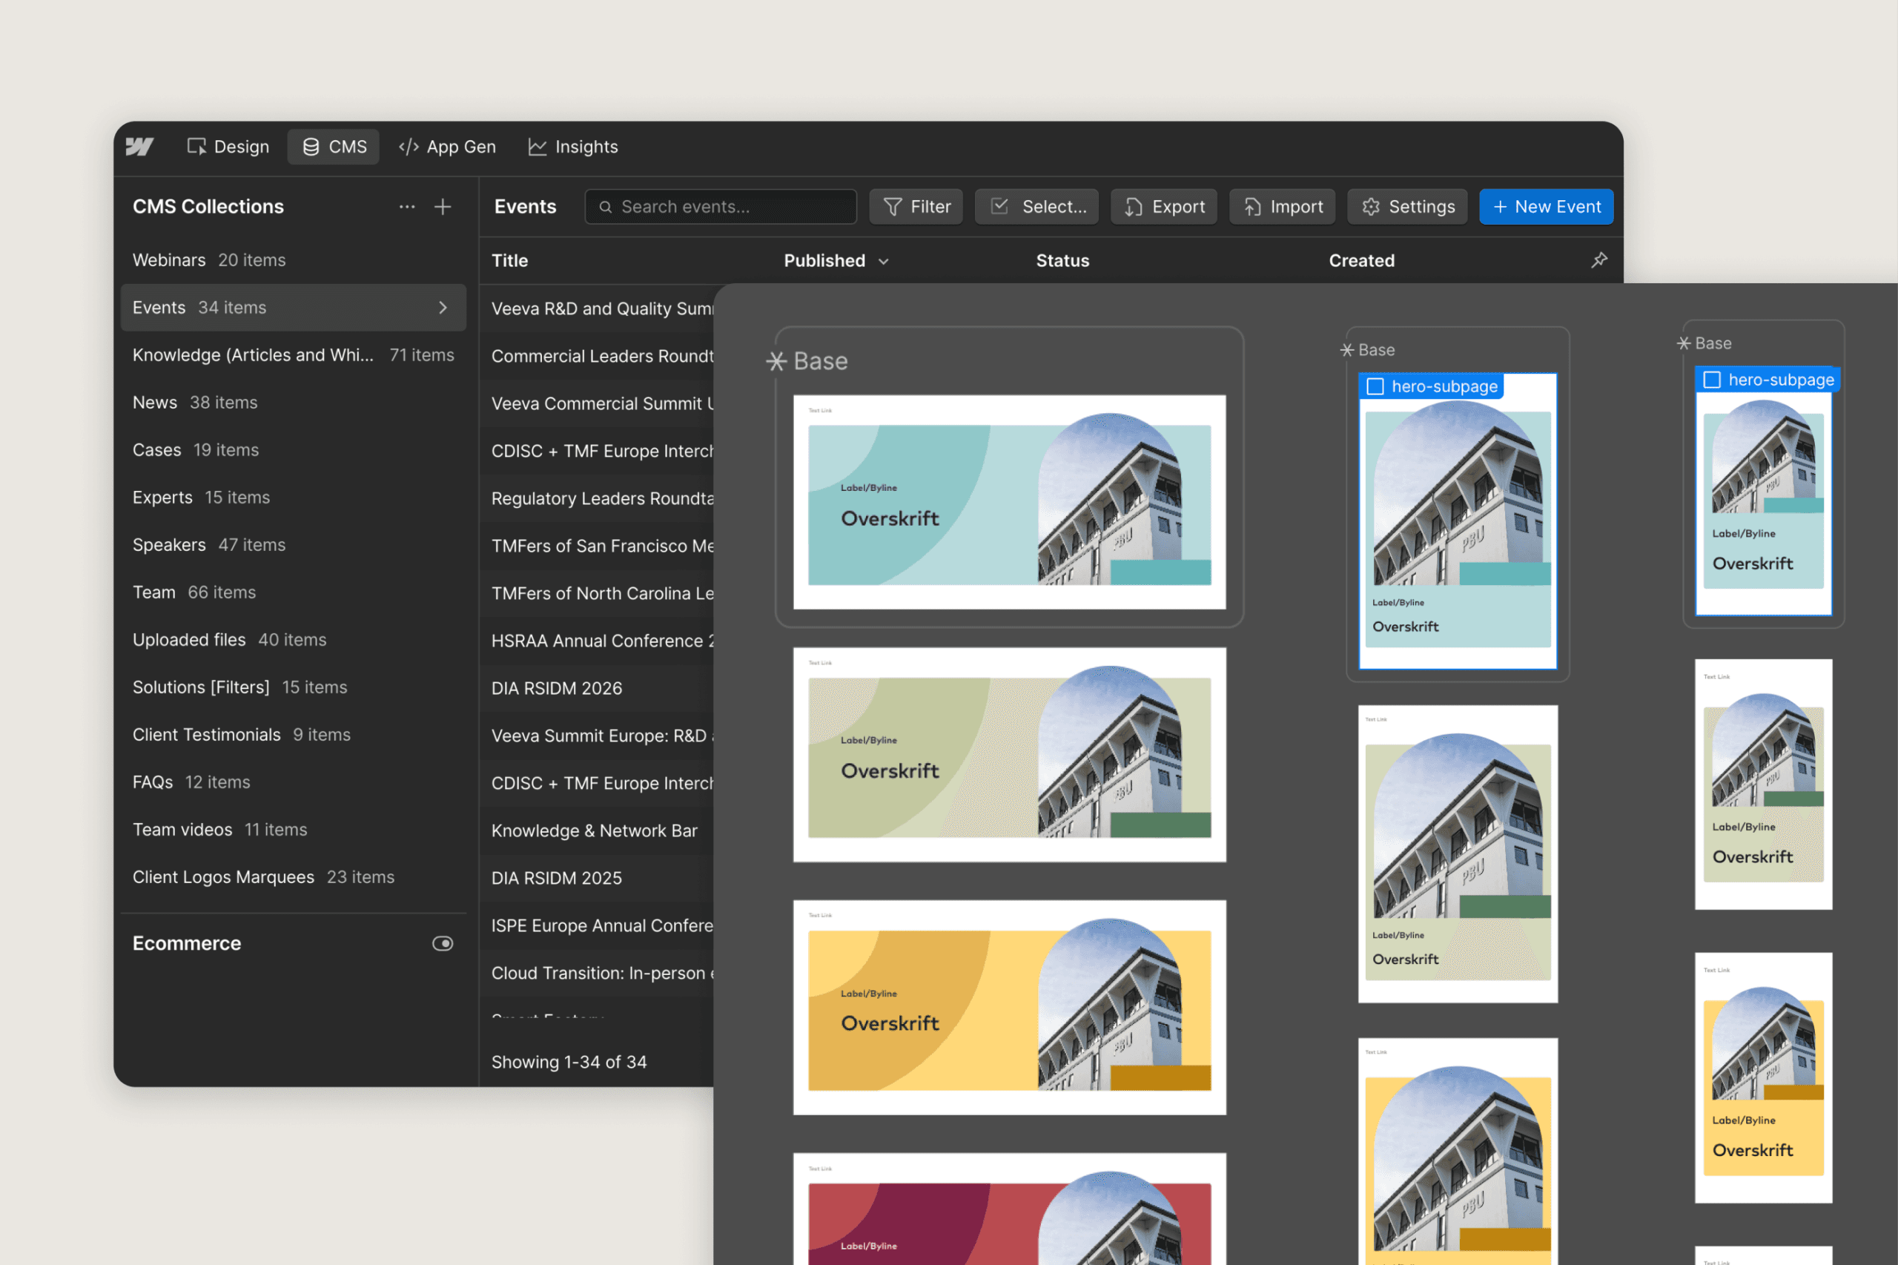Add a new collection with plus icon
1898x1265 pixels.
pos(442,207)
